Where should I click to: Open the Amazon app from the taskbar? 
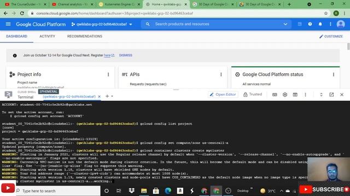pyautogui.click(x=180, y=191)
